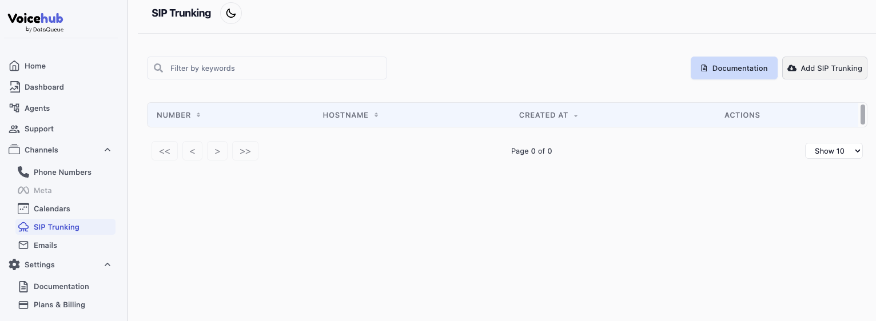Toggle dark mode with the moon icon
Screen dimensions: 876x321
231,13
